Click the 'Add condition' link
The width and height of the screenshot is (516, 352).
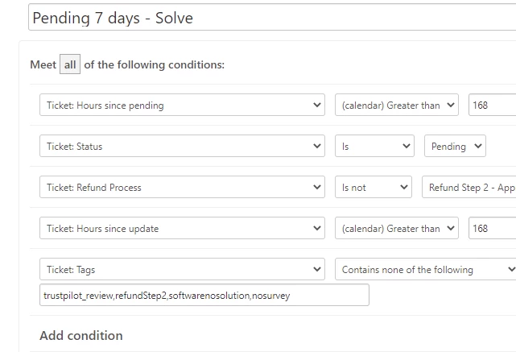tap(81, 335)
